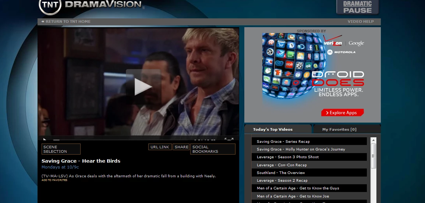Click Add to Favorites link
This screenshot has height=203, width=425.
[x=54, y=180]
